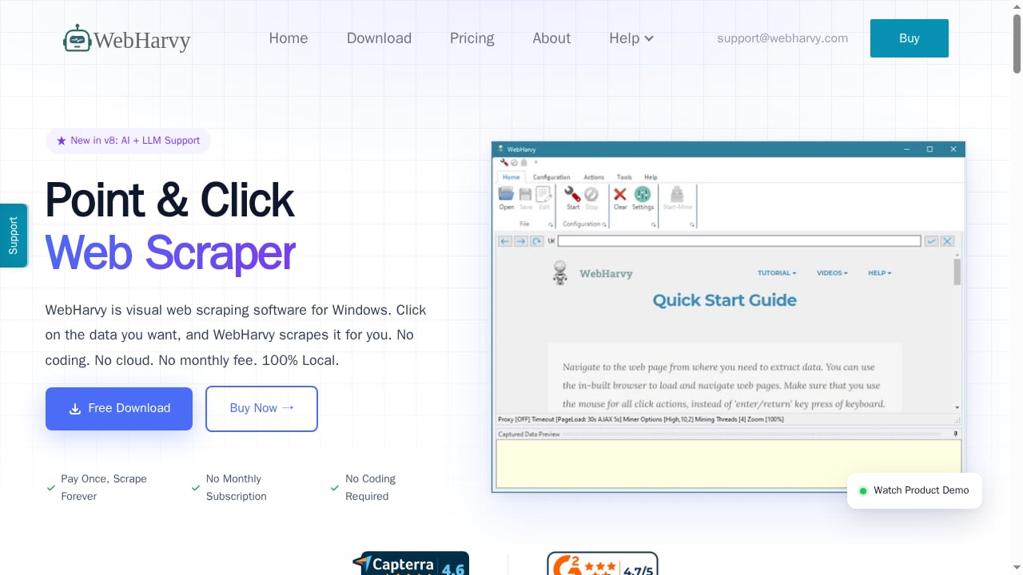Screen dimensions: 1023x575
Task: Expand the Help dropdown in site navigation
Action: pyautogui.click(x=631, y=38)
